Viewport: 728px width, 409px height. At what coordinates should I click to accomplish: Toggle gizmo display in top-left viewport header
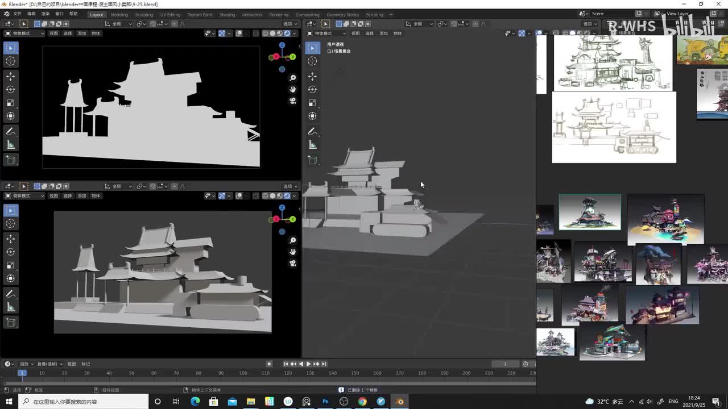(222, 34)
